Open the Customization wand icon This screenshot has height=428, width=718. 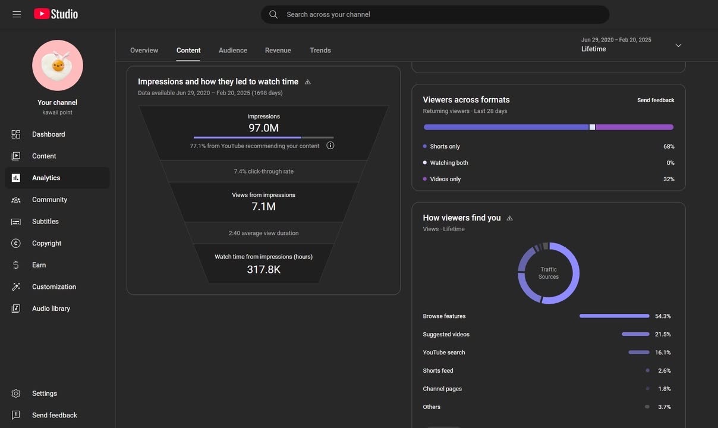click(x=16, y=287)
